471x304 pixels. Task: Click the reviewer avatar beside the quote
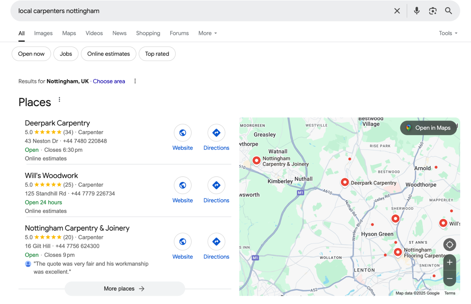pos(28,264)
